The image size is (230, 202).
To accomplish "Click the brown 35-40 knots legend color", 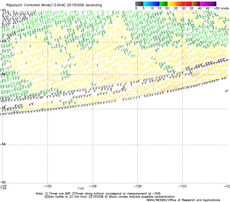I will 196,4.
